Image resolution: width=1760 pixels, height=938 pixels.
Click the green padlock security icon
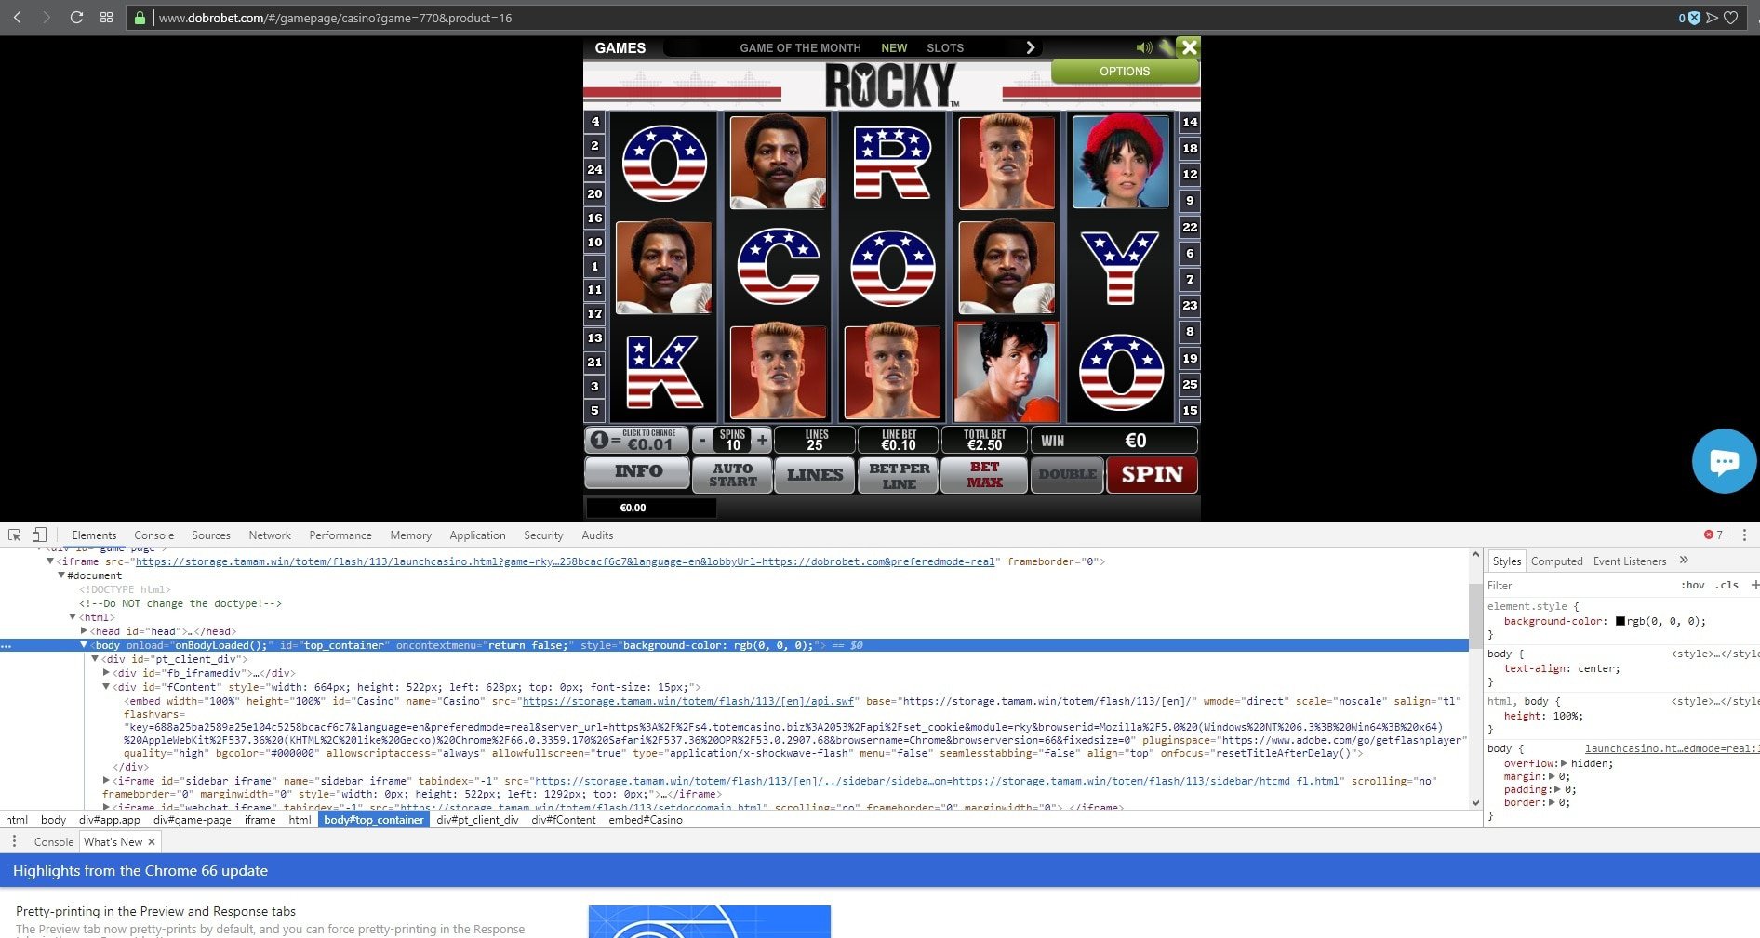pos(140,18)
